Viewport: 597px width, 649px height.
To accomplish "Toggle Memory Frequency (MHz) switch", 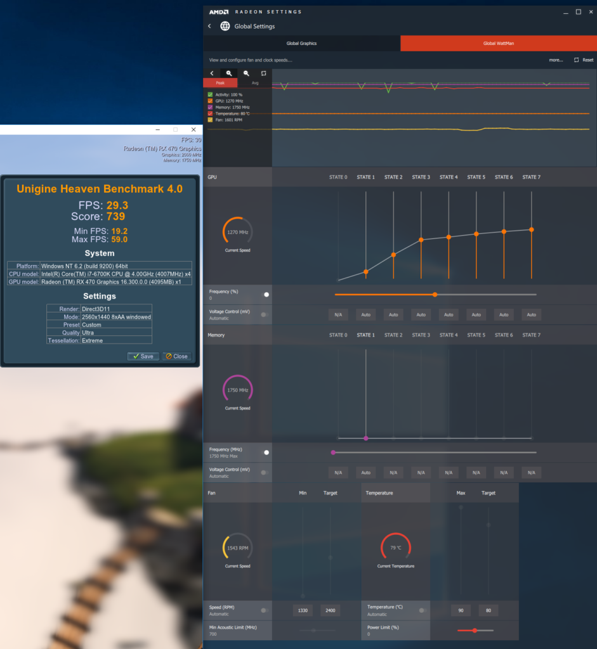I will tap(266, 453).
